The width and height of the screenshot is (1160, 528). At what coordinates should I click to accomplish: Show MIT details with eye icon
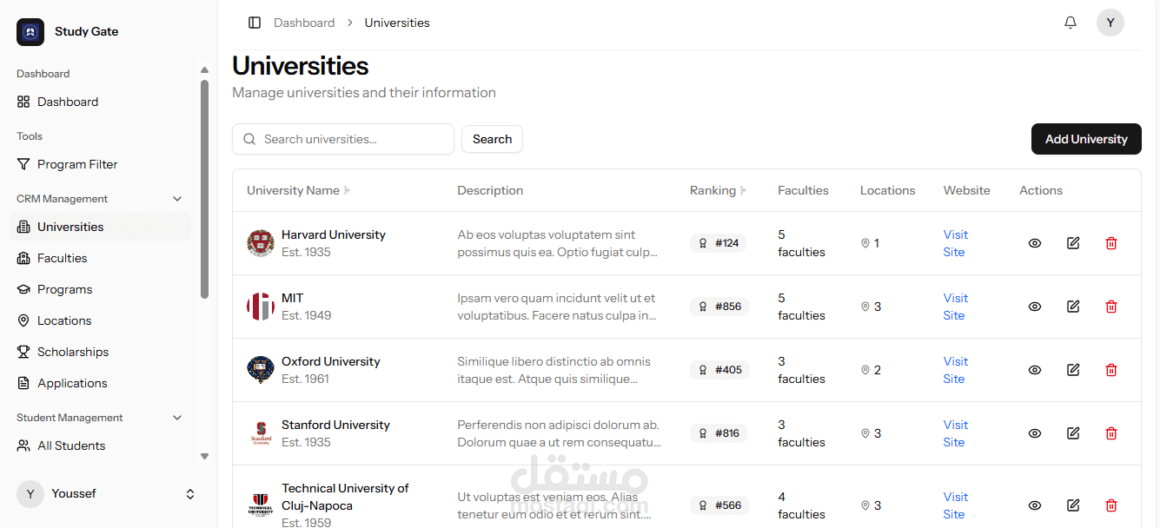point(1035,307)
